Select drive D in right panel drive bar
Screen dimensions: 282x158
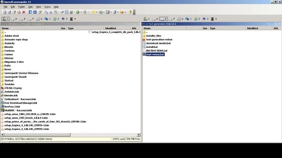tap(155, 19)
